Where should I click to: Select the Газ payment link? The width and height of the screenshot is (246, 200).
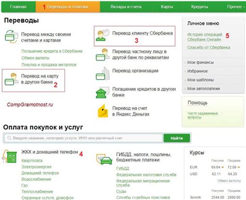24,185
